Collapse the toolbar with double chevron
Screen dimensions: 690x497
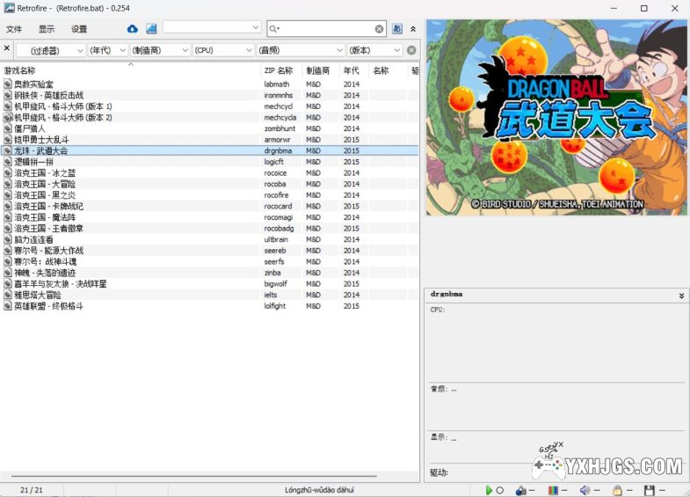point(413,29)
